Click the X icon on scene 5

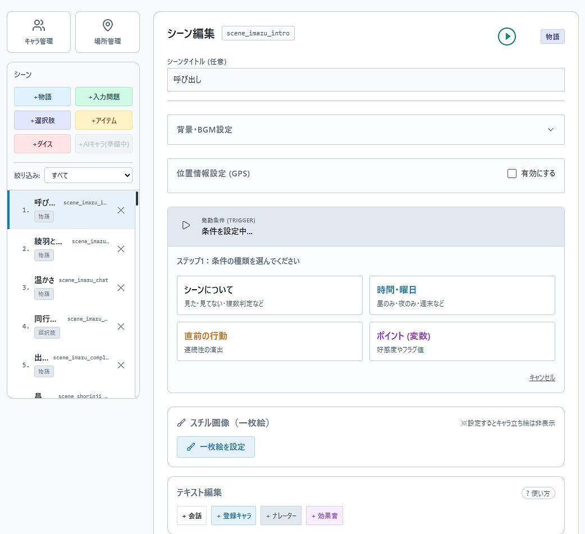coord(121,365)
